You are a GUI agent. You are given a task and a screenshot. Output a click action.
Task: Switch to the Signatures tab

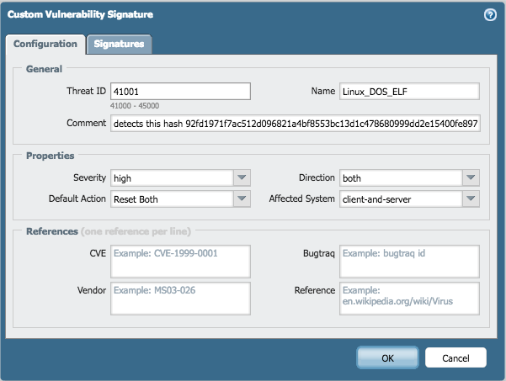tap(119, 44)
